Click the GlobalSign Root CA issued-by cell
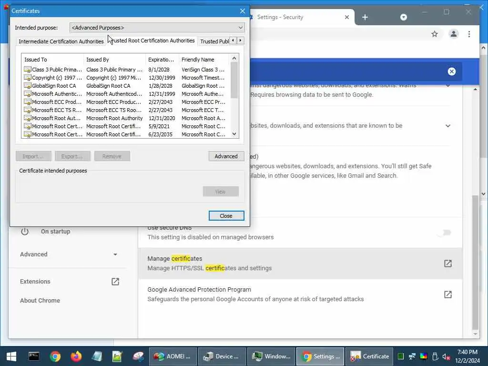Viewport: 488px width, 366px height. (x=108, y=86)
